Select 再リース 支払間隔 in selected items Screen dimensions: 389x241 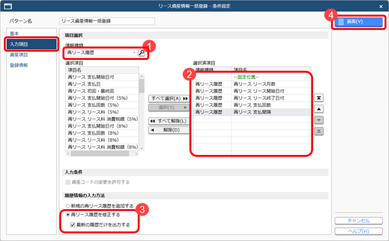pyautogui.click(x=252, y=112)
